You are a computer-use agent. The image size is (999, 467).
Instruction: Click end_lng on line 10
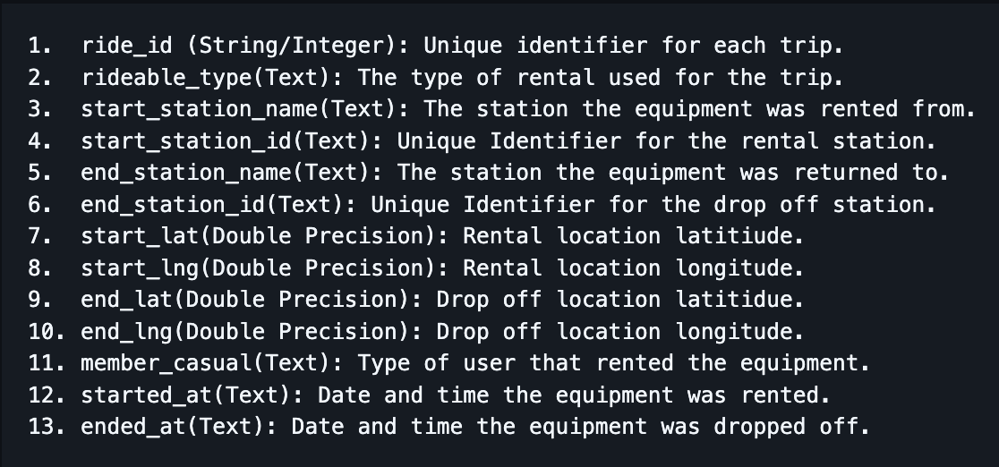[126, 332]
